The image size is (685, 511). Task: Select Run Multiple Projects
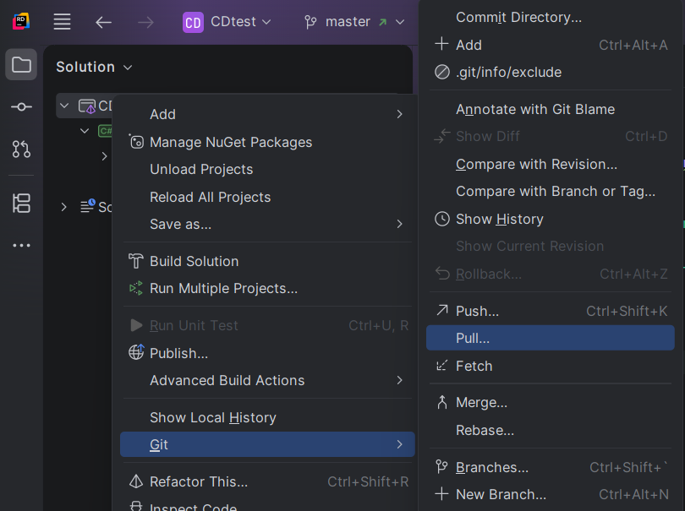[267, 289]
